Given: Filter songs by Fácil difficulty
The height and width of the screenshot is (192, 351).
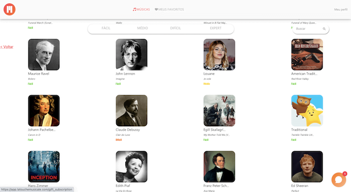Looking at the screenshot, I should [x=106, y=28].
